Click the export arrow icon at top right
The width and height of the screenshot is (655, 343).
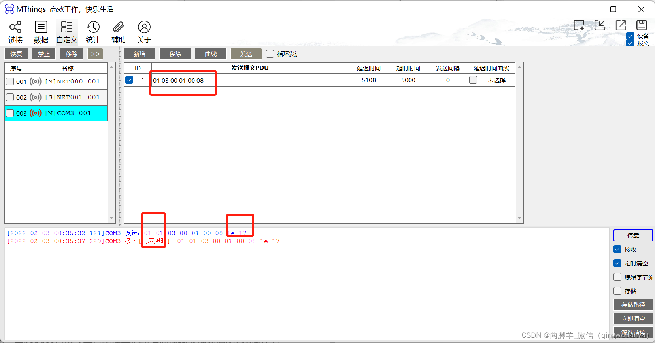pos(621,25)
